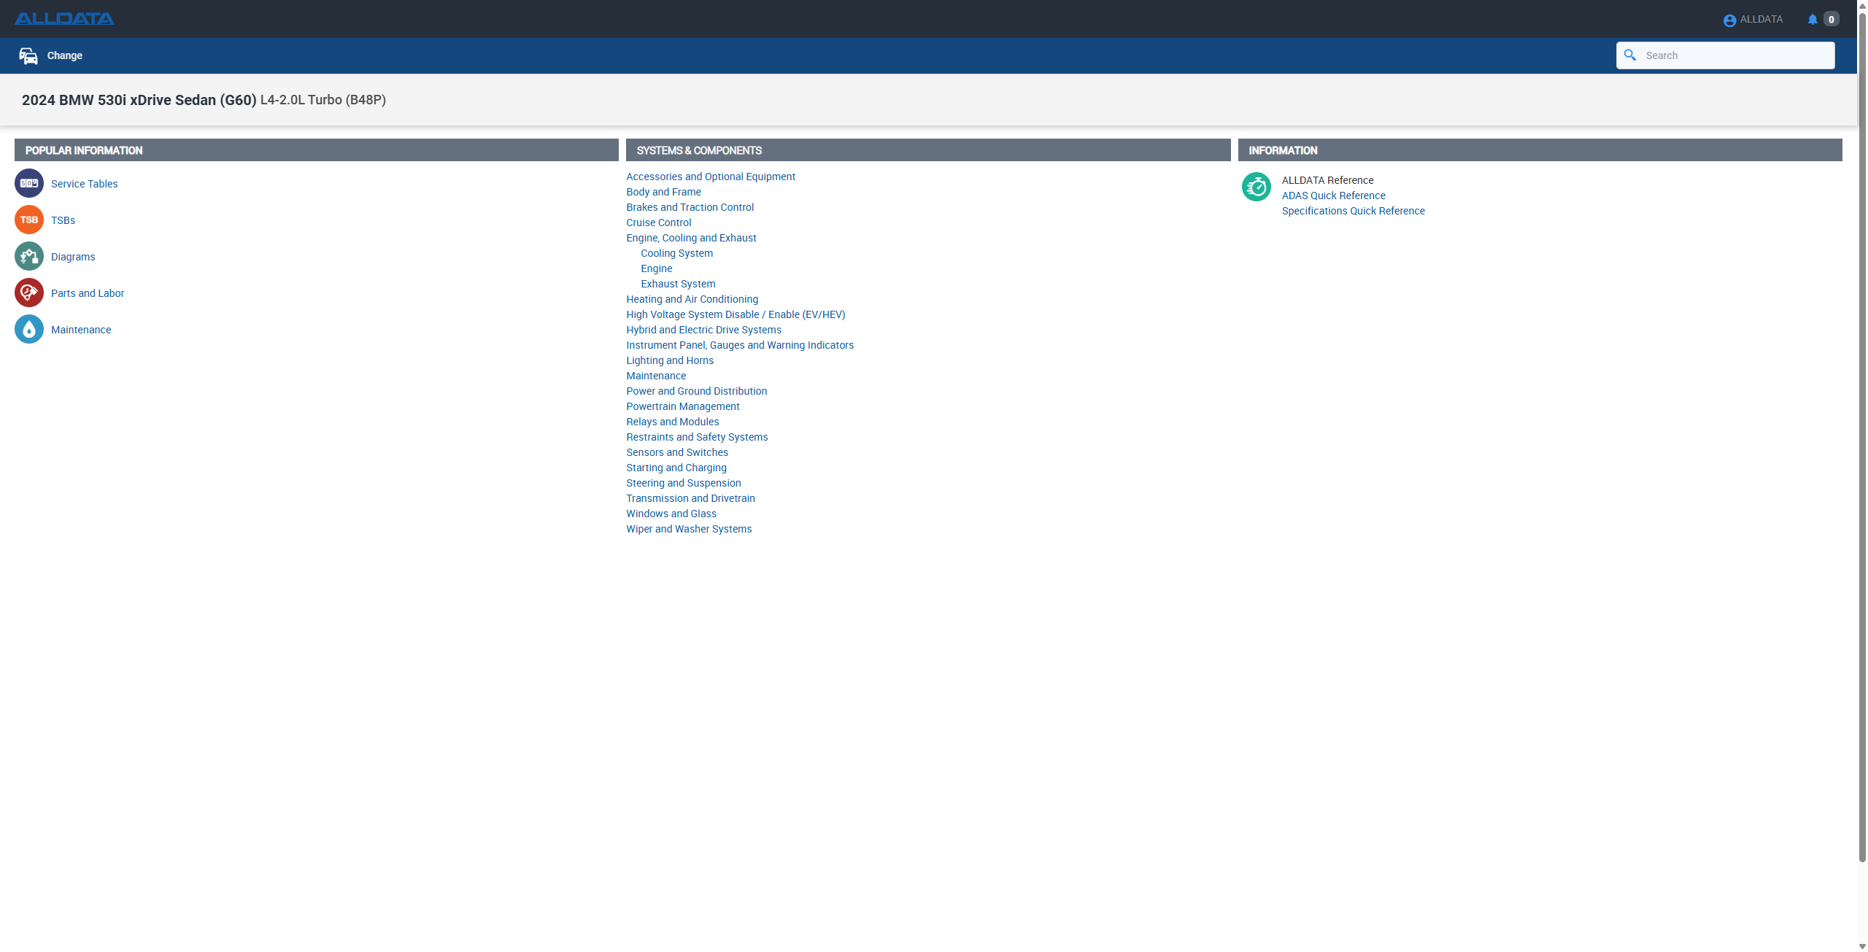Open Engine, Cooling and Exhaust section

tap(690, 238)
